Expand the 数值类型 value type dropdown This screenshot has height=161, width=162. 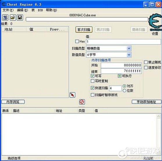pyautogui.click(x=129, y=55)
